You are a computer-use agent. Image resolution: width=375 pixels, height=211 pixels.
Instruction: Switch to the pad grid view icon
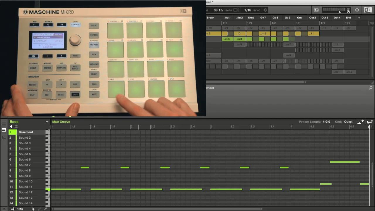(x=16, y=127)
